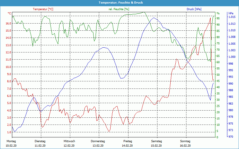Select the 970 tick on pressure axis

pos(231,137)
